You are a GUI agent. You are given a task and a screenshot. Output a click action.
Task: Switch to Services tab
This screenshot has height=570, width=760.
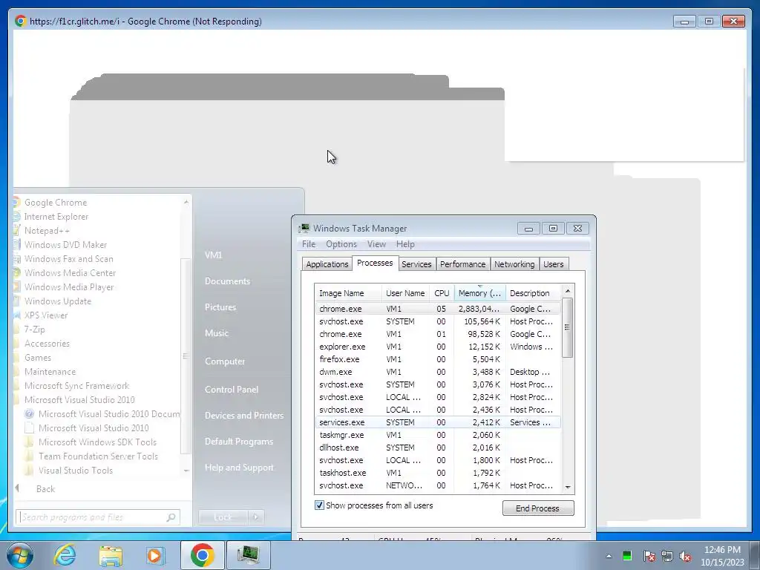click(x=416, y=264)
